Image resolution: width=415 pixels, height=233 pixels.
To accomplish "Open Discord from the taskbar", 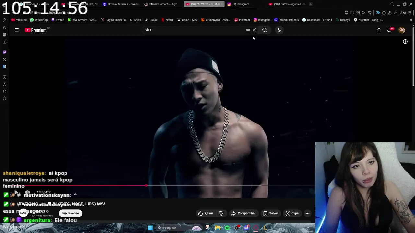I will (247, 228).
